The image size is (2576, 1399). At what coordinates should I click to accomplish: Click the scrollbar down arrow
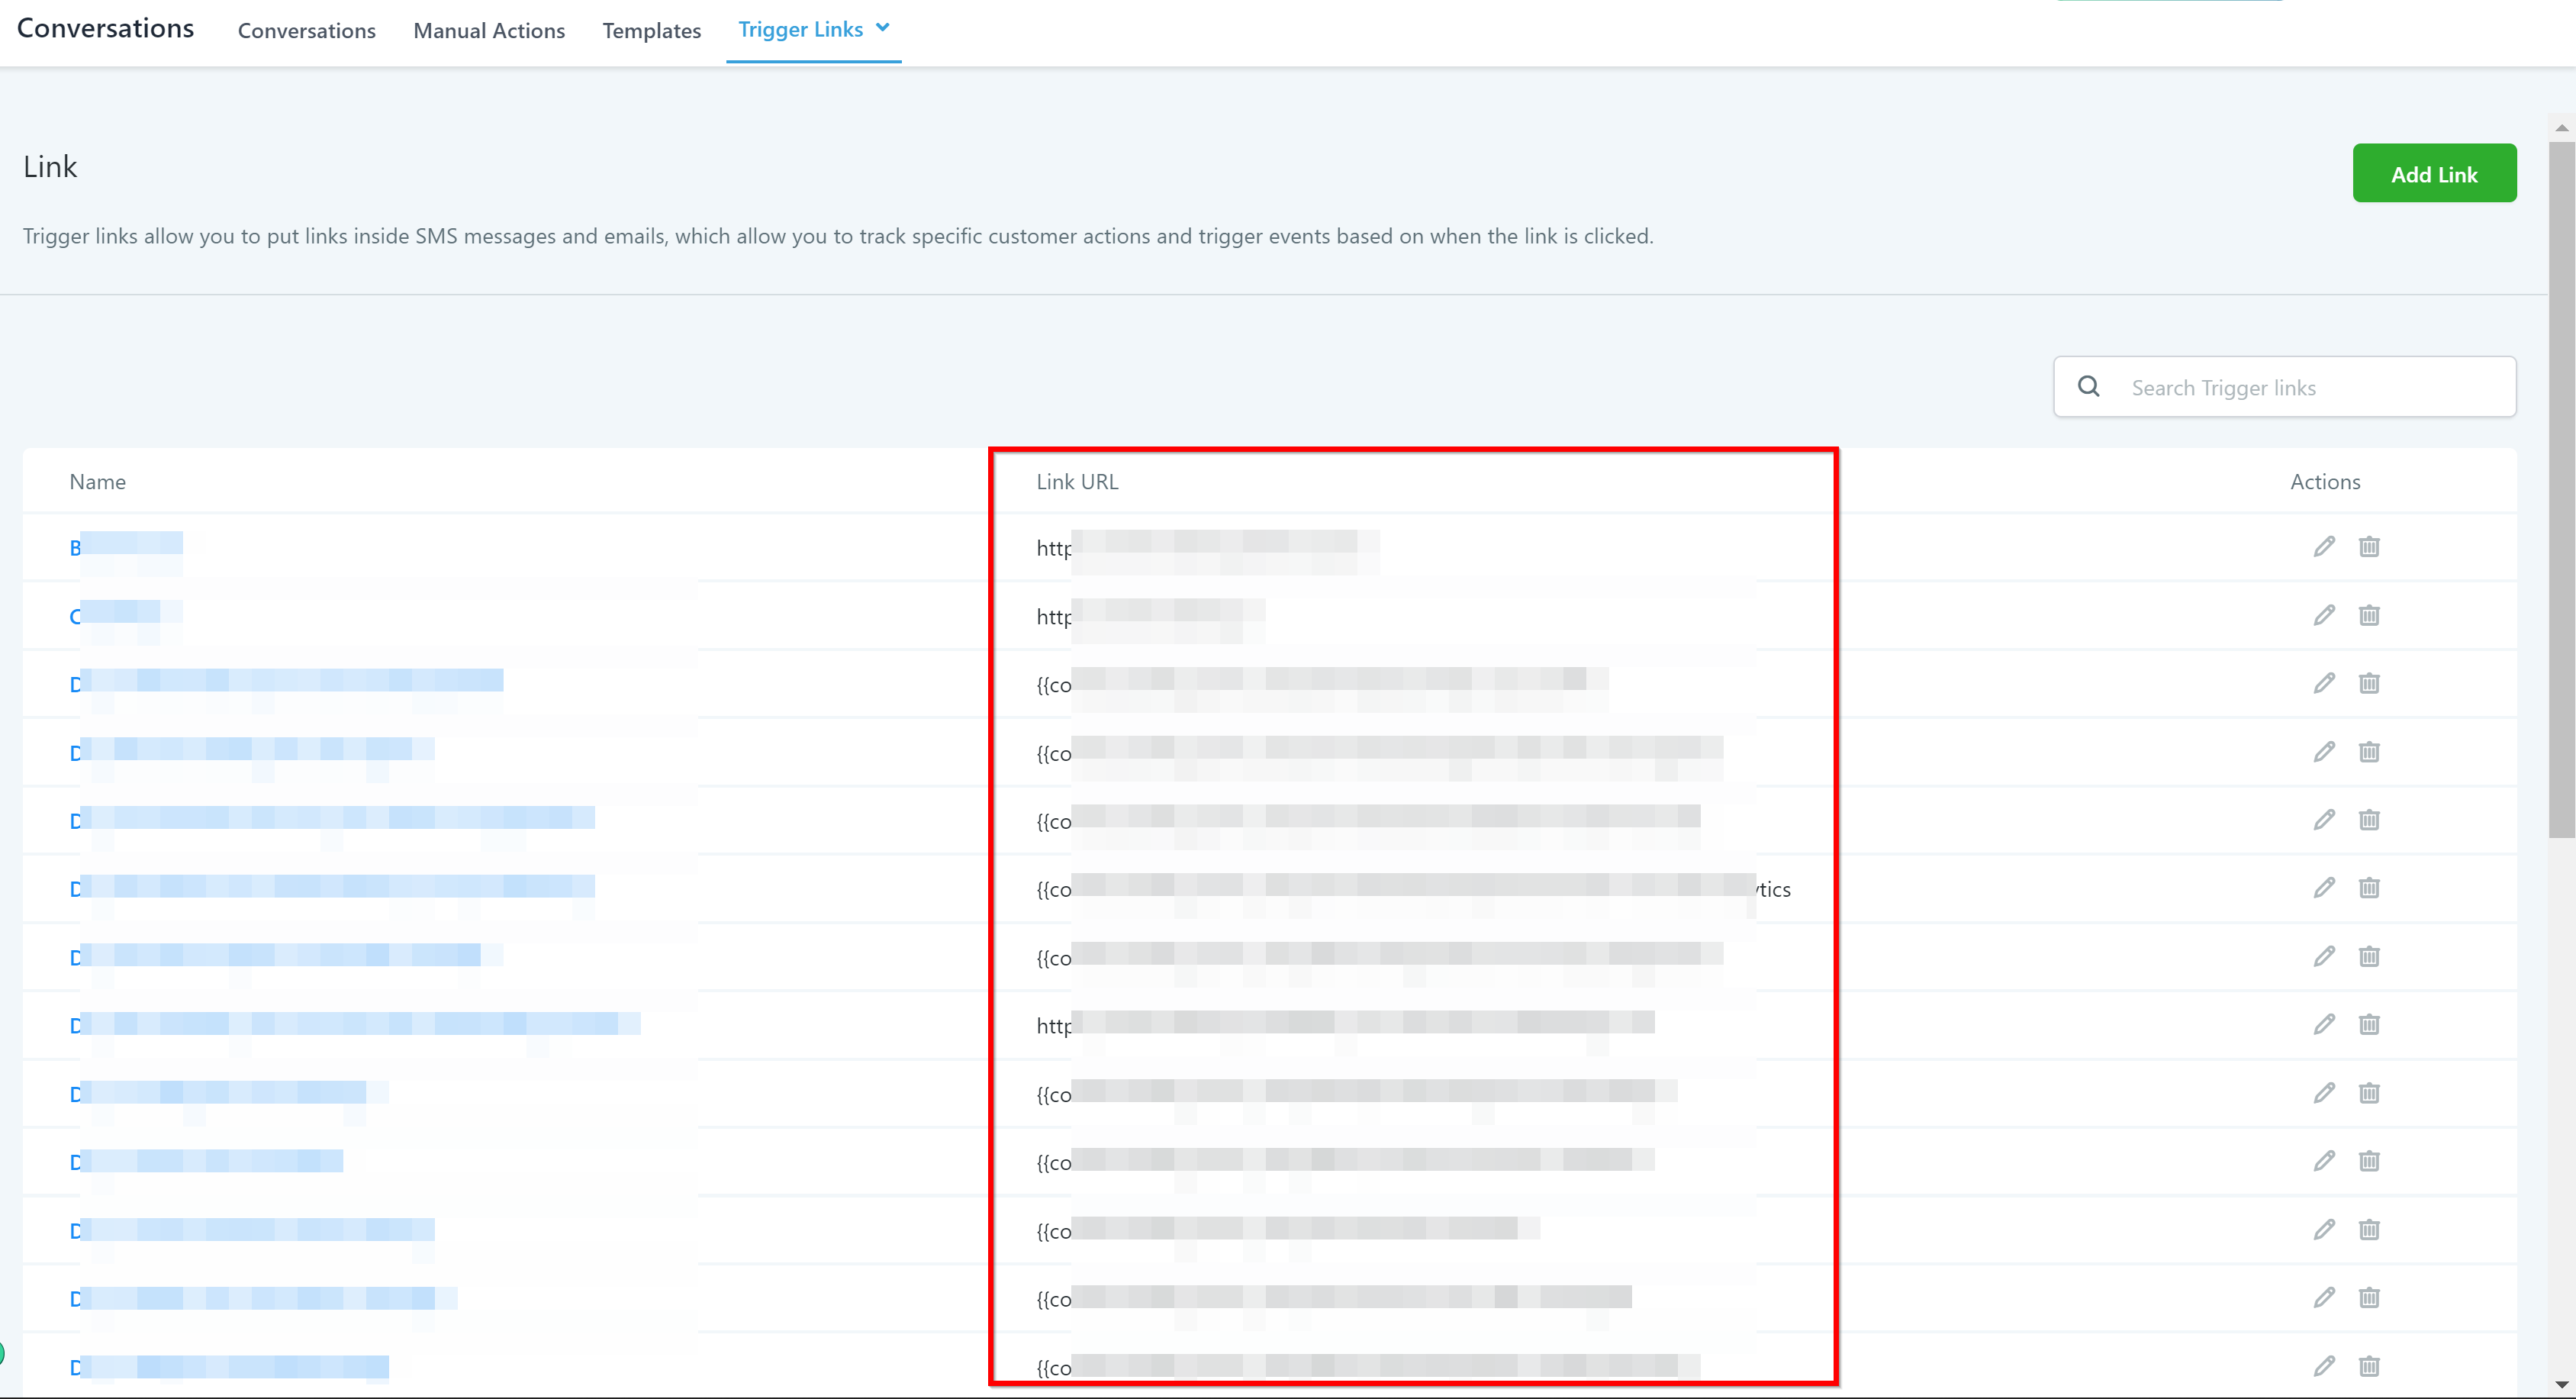pyautogui.click(x=2561, y=1385)
